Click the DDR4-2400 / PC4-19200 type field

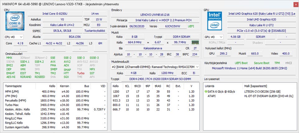[x=160, y=79]
